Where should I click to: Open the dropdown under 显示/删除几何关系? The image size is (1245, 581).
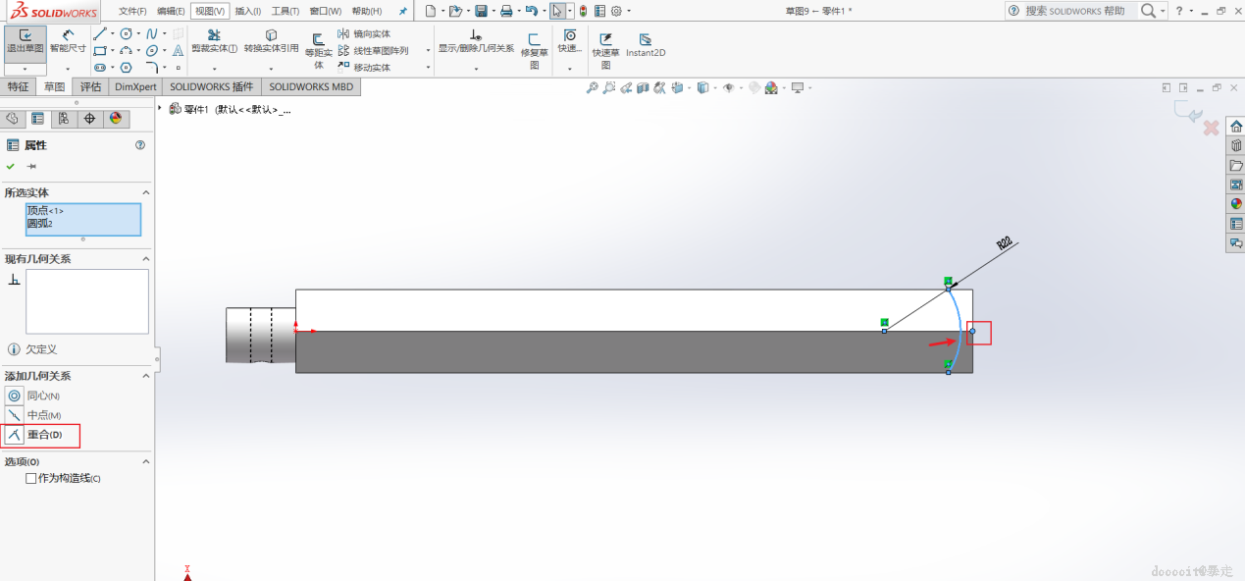476,70
